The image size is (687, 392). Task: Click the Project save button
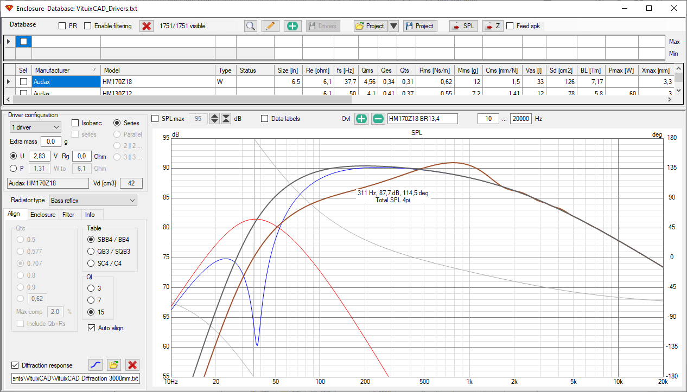419,26
